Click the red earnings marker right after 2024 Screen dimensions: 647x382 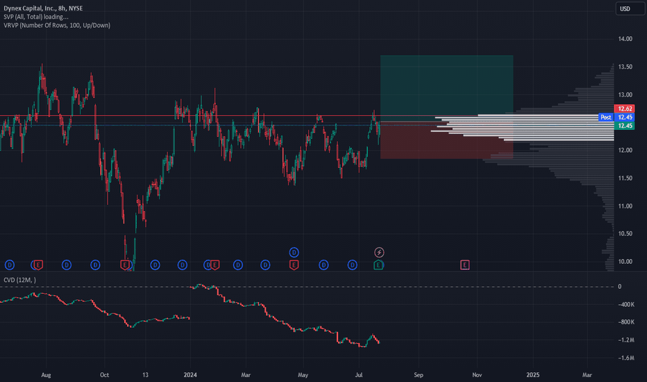tap(215, 265)
